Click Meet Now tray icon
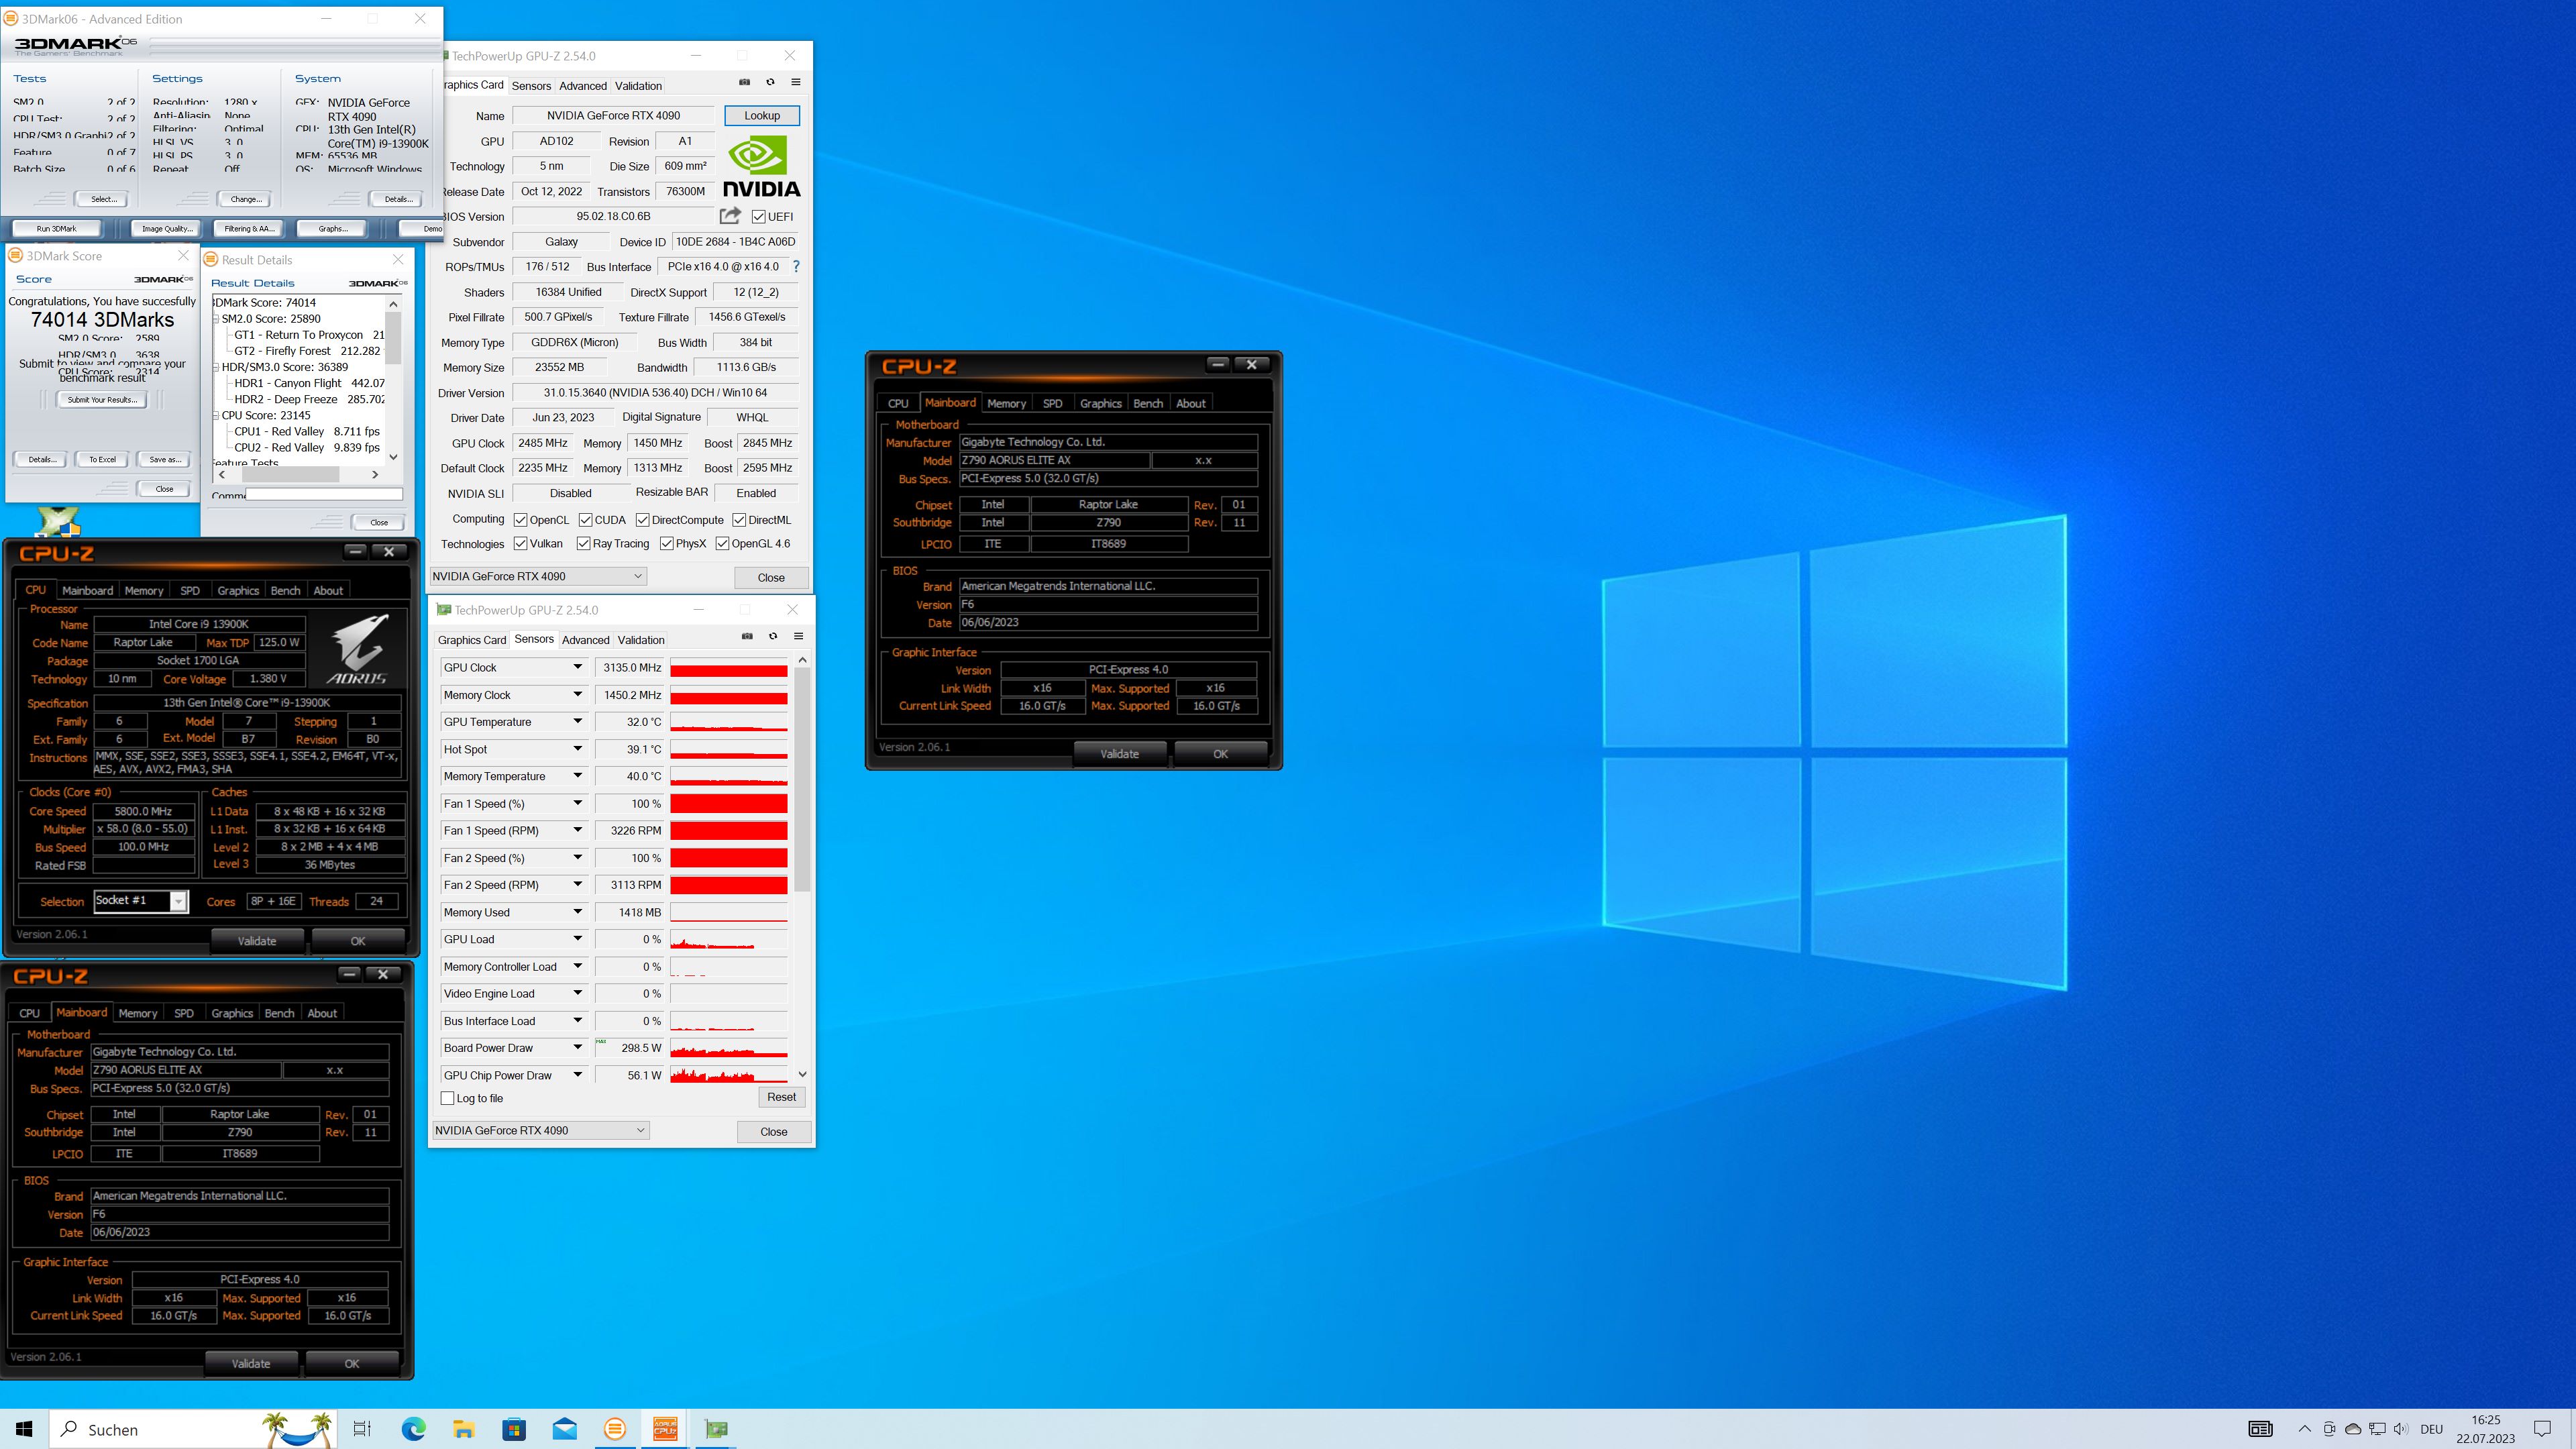Viewport: 2576px width, 1449px height. (2330, 1429)
